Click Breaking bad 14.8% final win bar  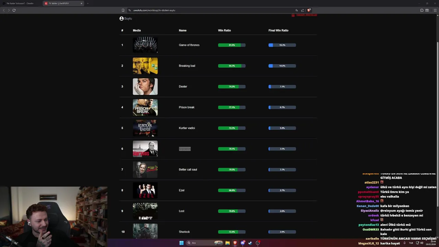(x=282, y=66)
